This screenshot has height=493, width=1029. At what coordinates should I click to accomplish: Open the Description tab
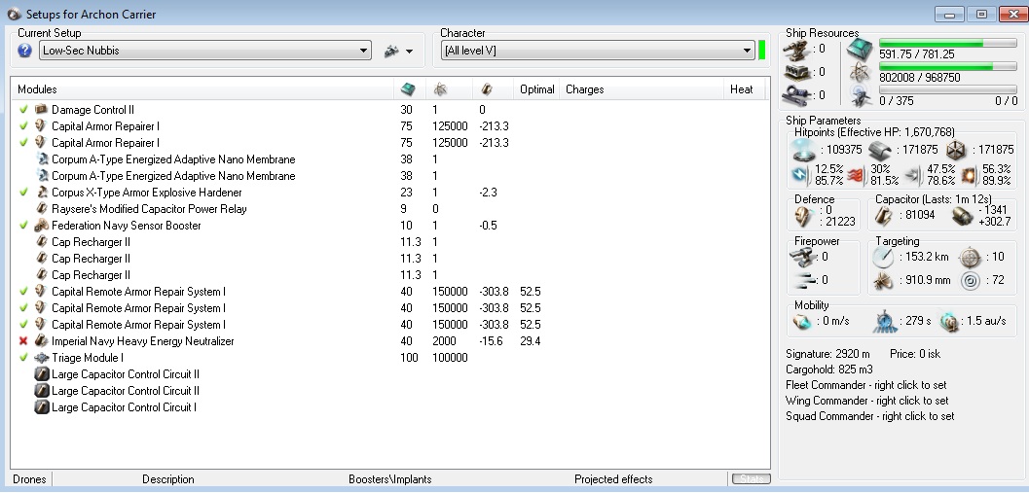coord(168,479)
